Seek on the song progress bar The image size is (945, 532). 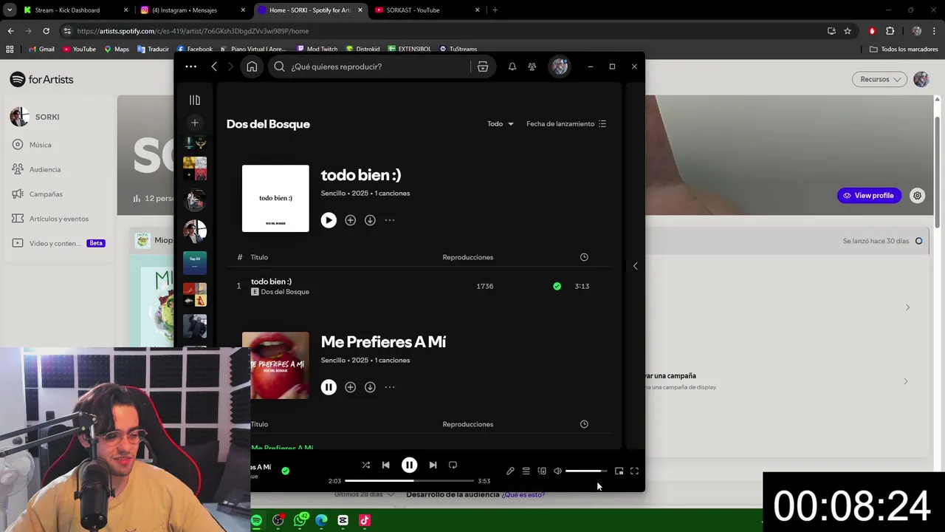pyautogui.click(x=409, y=481)
